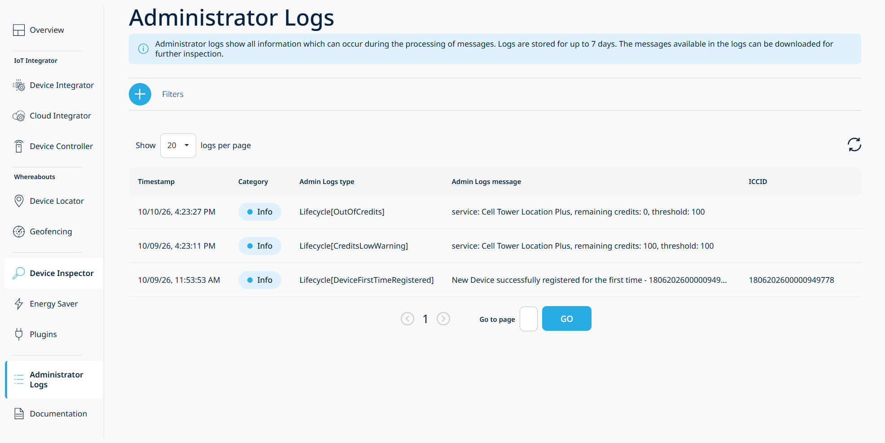Open the logs per page dropdown
The width and height of the screenshot is (885, 443).
click(x=178, y=145)
